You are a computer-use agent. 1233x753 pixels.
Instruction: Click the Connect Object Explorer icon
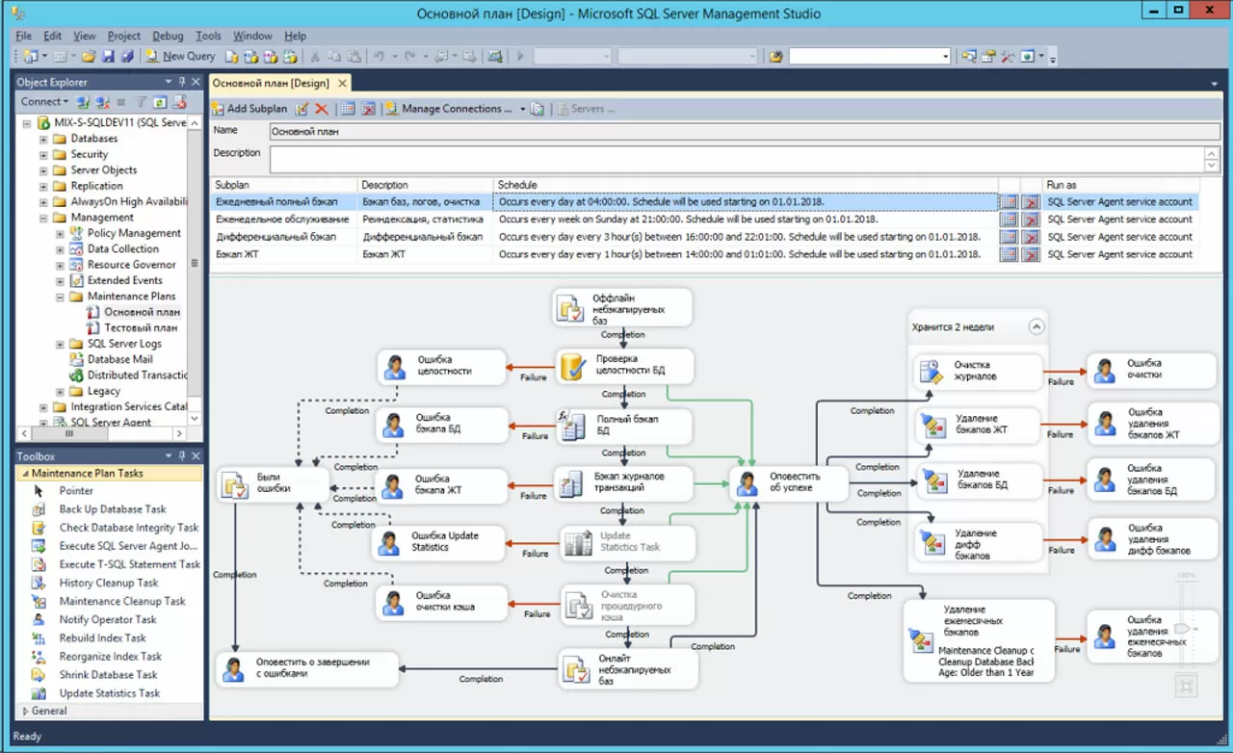pos(84,102)
